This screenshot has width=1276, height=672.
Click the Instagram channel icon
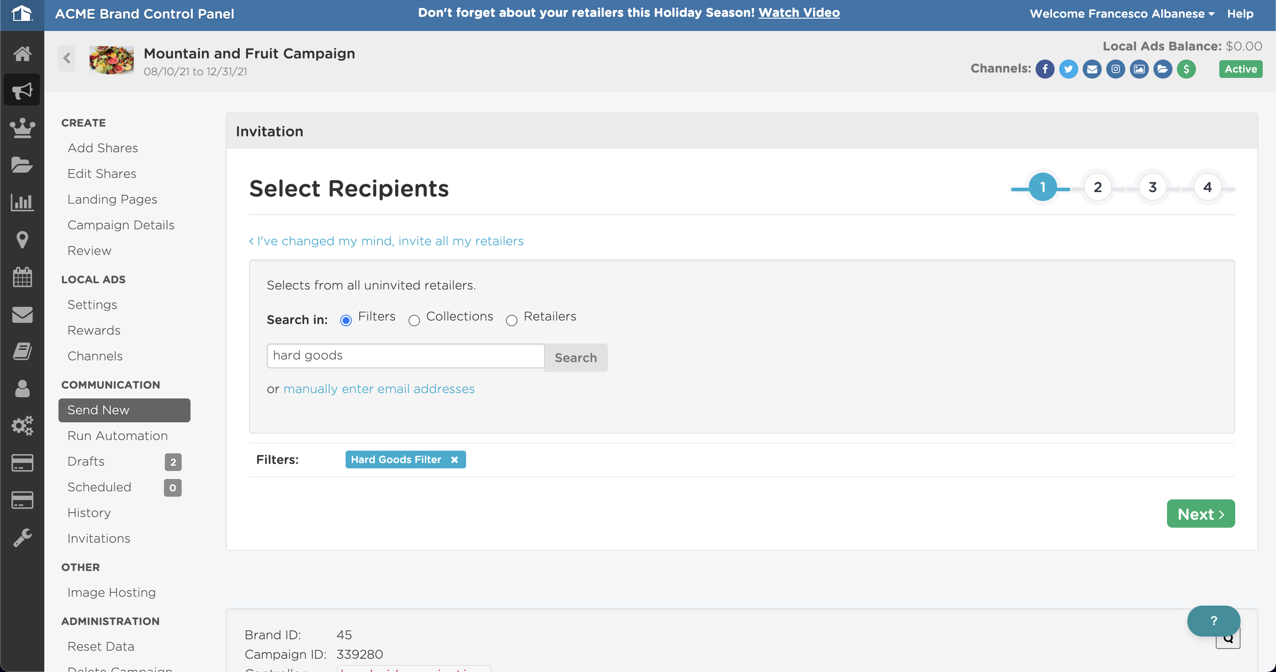[1116, 69]
